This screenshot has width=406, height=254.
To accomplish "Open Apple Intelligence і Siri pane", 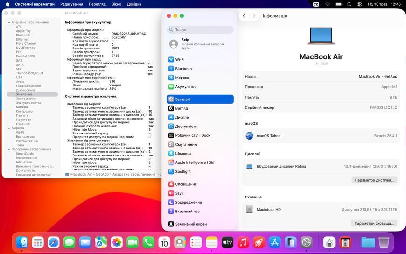I will pos(200,162).
